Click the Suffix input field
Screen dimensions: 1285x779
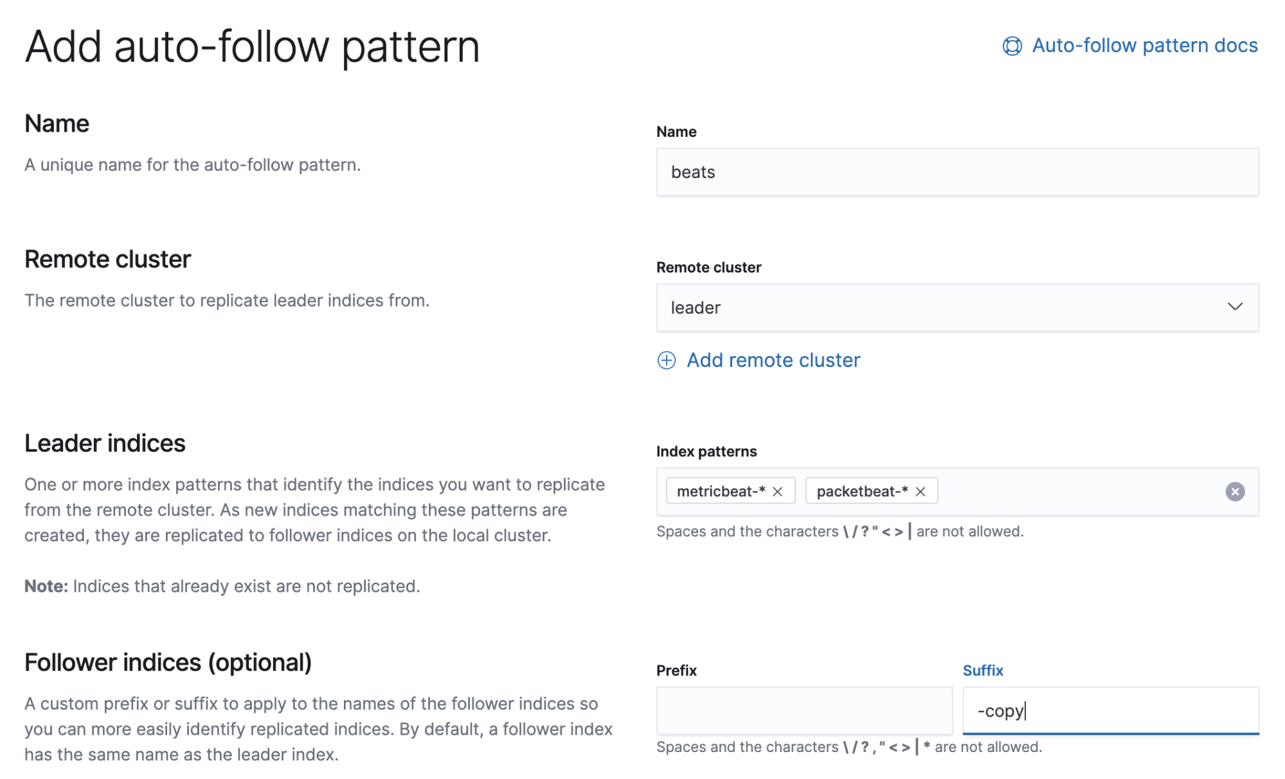tap(1111, 710)
